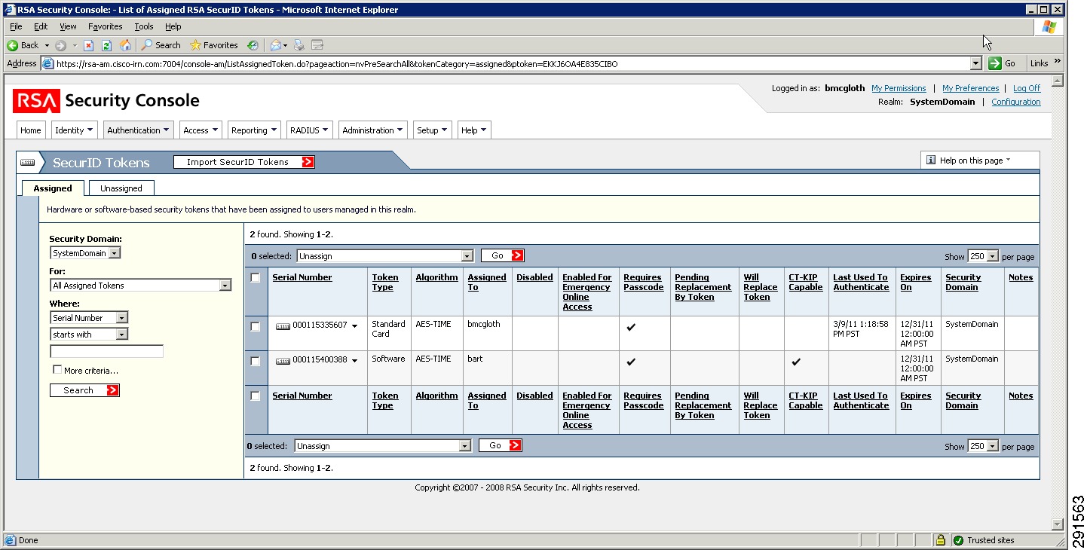Open the History clock icon
This screenshot has width=1087, height=550.
[x=253, y=45]
